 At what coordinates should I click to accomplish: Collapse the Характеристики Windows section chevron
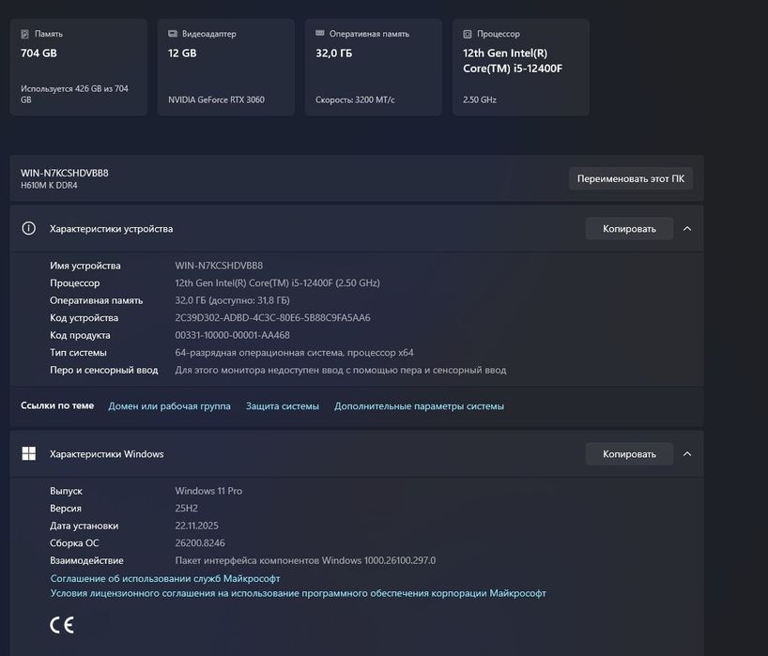(x=687, y=454)
